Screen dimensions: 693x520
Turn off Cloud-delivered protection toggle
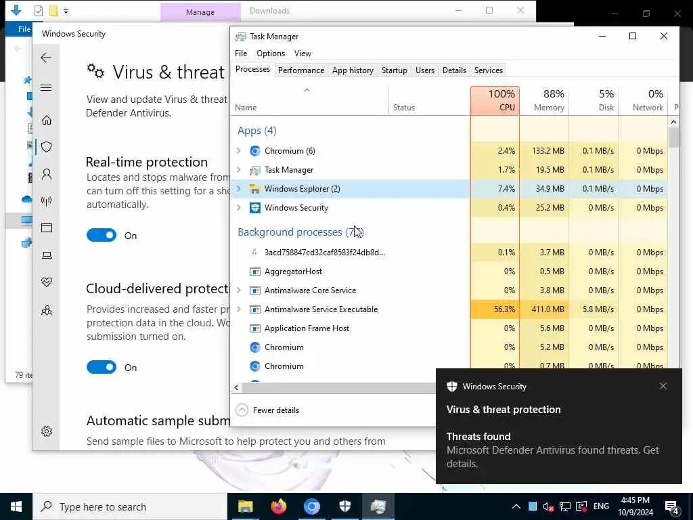point(102,367)
